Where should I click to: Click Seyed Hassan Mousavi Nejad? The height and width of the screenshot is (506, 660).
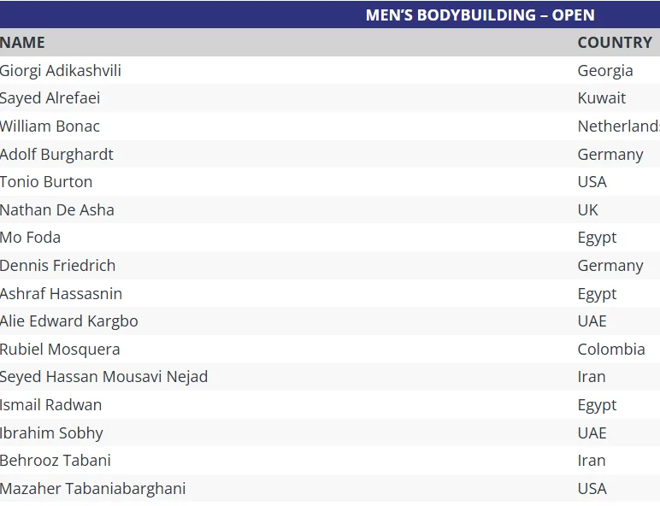pyautogui.click(x=103, y=377)
